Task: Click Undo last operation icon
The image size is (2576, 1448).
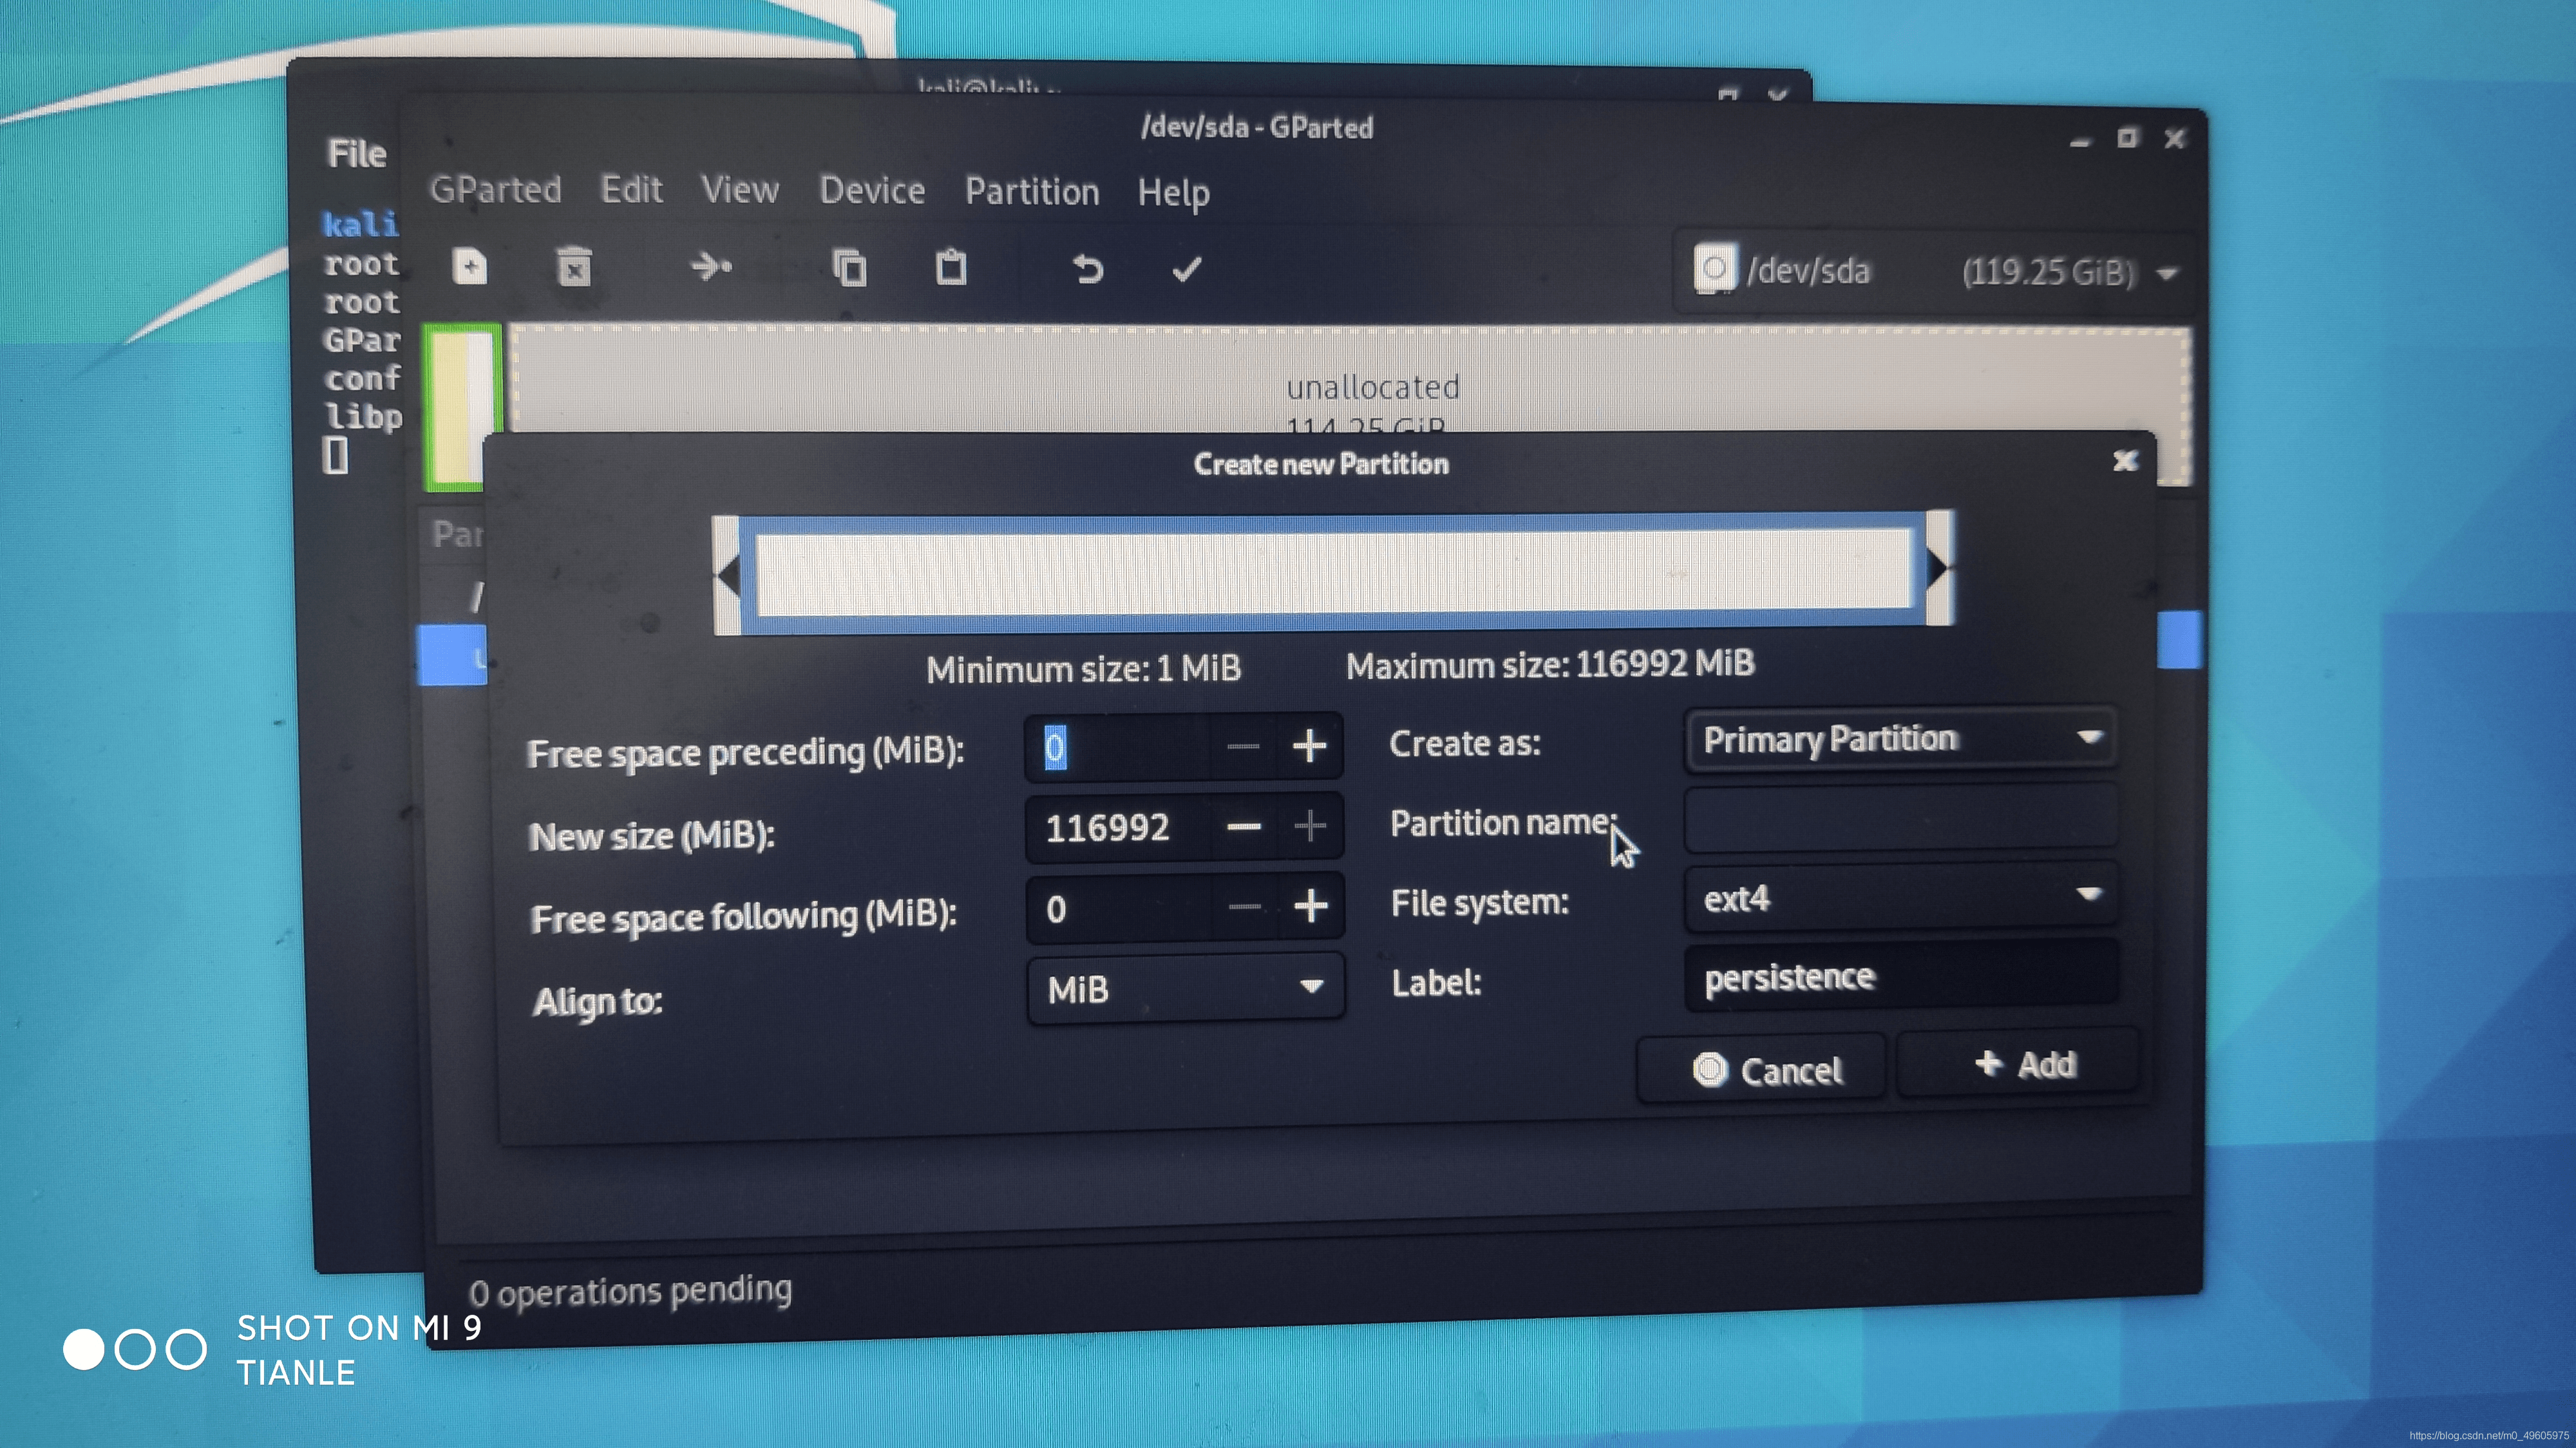Action: [1087, 269]
